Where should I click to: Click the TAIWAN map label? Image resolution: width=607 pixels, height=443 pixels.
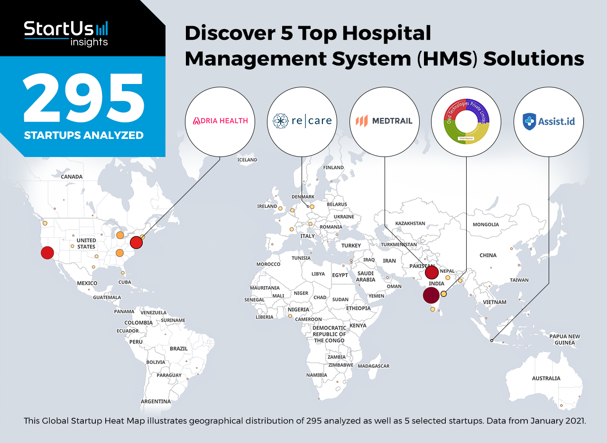point(519,280)
